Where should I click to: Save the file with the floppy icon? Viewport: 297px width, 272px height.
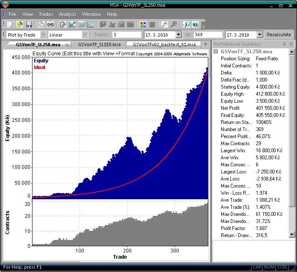(29, 25)
